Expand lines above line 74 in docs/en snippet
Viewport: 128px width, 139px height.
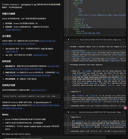67,42
